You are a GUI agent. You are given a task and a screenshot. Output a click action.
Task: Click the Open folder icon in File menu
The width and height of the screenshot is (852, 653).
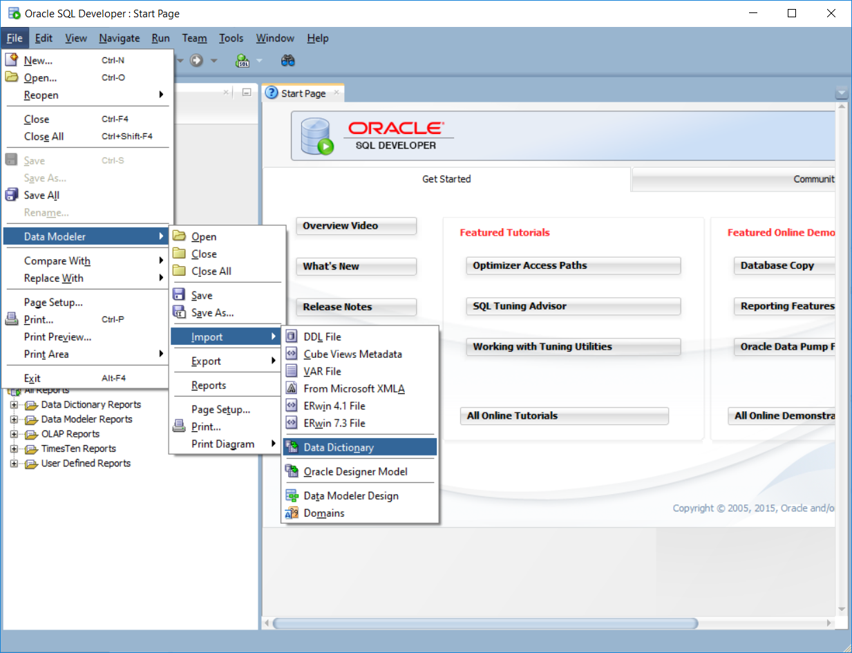click(11, 77)
